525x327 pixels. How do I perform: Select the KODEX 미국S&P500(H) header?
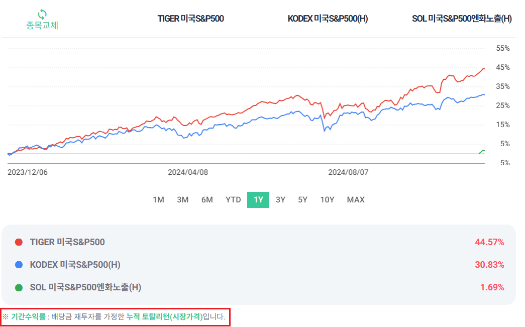pos(328,19)
